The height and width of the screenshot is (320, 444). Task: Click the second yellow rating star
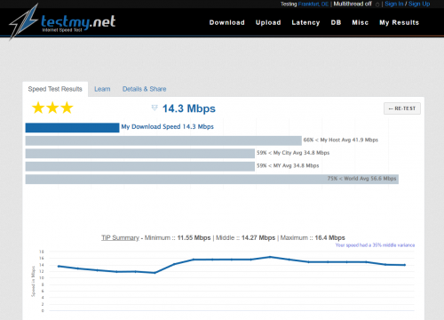coord(52,108)
